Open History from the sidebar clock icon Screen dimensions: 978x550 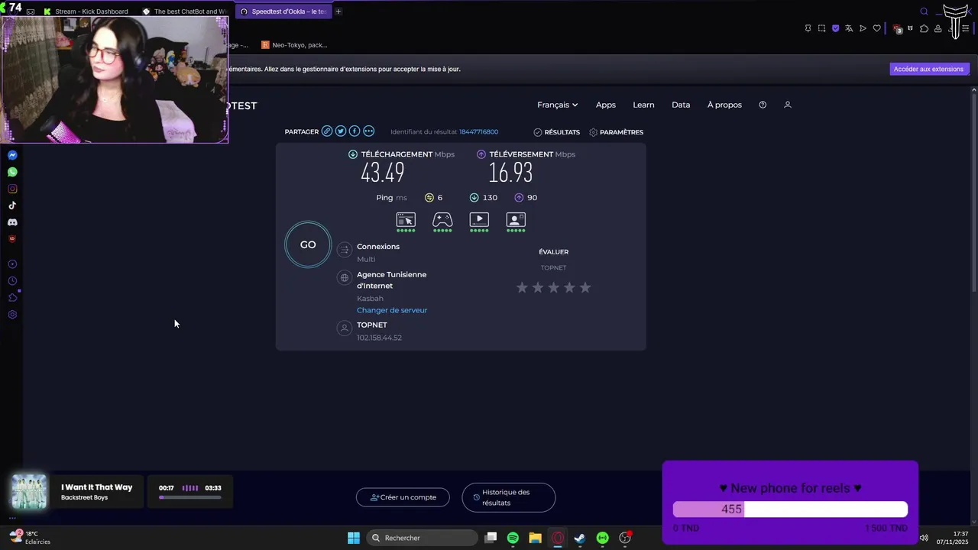point(12,281)
